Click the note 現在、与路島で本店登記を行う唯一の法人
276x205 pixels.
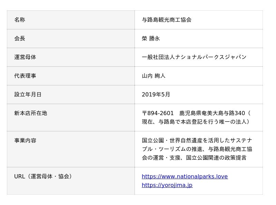pyautogui.click(x=195, y=122)
